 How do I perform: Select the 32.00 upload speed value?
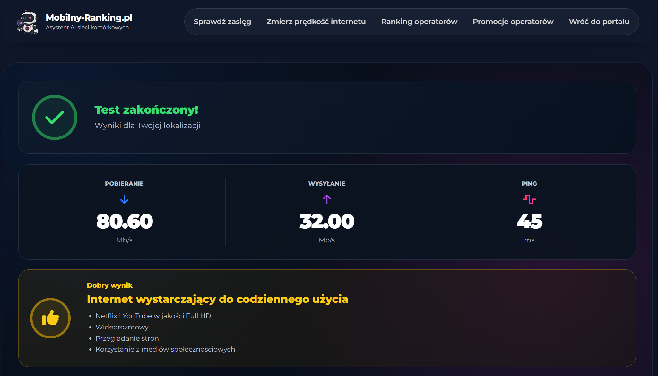(x=327, y=221)
